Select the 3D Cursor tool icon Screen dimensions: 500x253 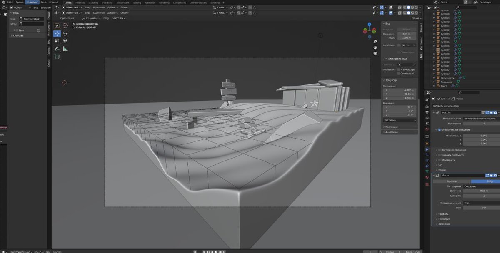(x=65, y=26)
